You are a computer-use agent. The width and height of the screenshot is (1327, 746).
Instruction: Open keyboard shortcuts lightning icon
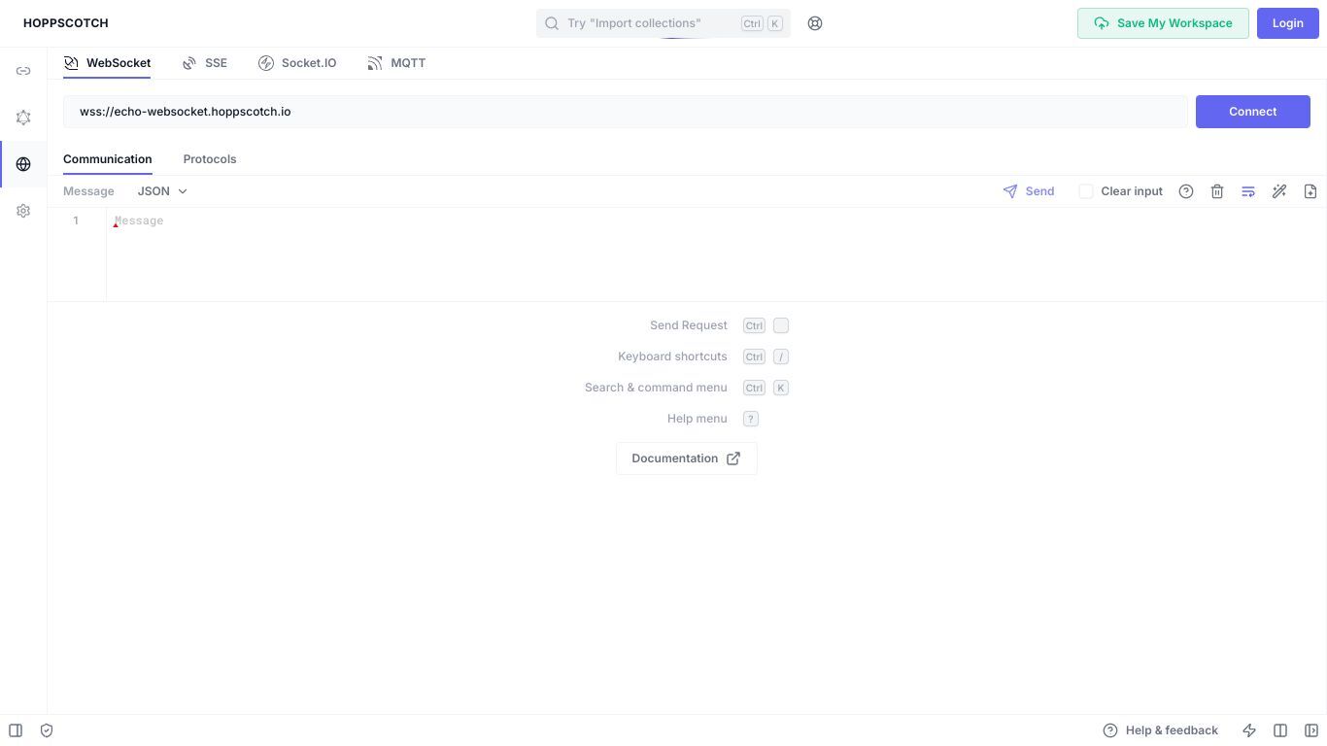pos(1249,730)
